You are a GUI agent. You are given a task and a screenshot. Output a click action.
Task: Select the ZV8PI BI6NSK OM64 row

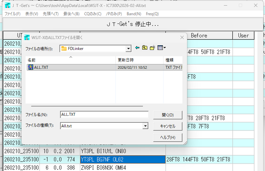(123, 168)
